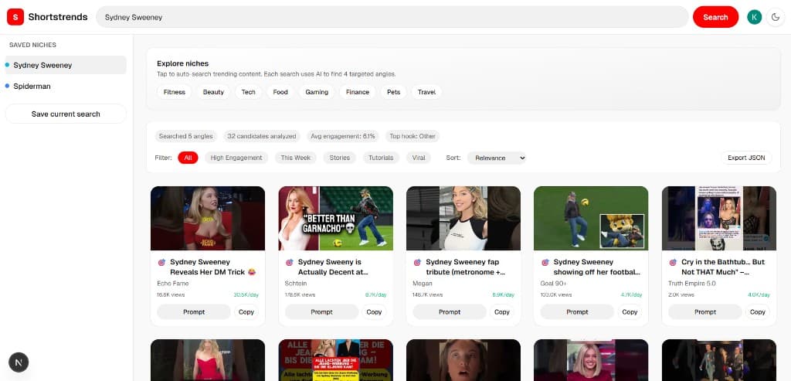Open thumbnail of Sydney Sweeney Reveals Her DM Trick
The width and height of the screenshot is (791, 381).
208,219
